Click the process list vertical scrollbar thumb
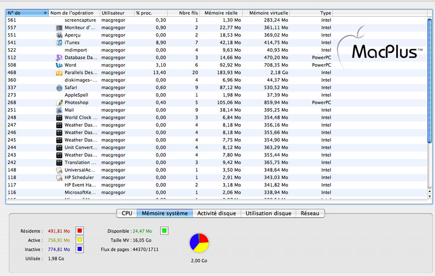Image resolution: width=435 pixels, height=276 pixels. pyautogui.click(x=430, y=80)
